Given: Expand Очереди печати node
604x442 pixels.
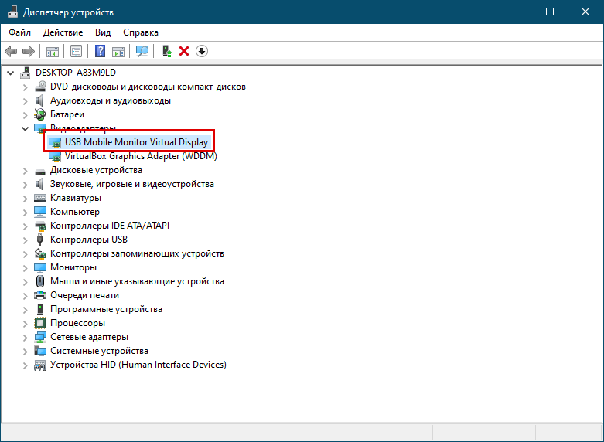Looking at the screenshot, I should pos(25,295).
